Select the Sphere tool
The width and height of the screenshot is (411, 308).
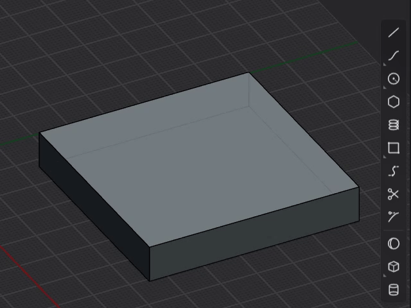[x=394, y=244]
